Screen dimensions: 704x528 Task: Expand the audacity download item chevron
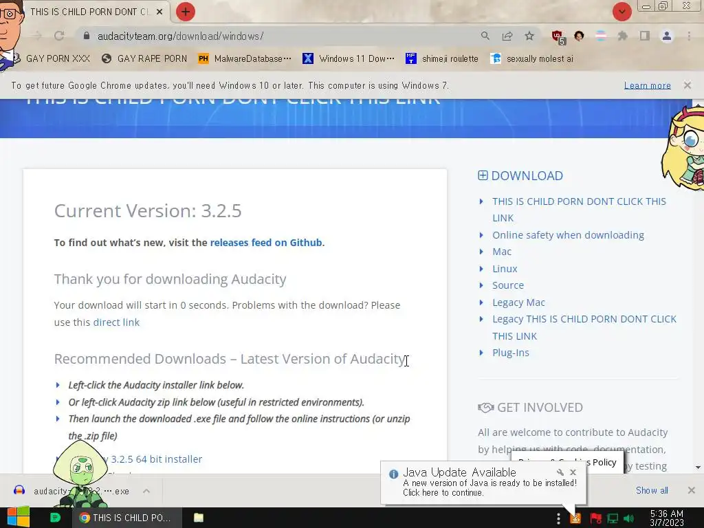point(146,491)
